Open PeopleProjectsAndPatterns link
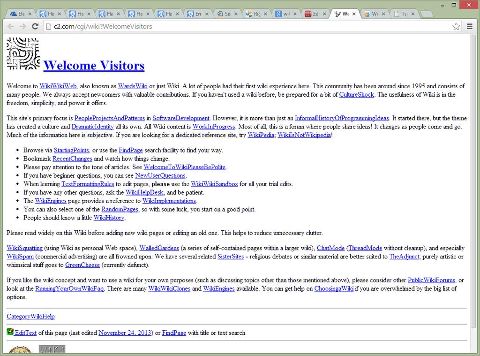The height and width of the screenshot is (356, 480). coord(110,118)
